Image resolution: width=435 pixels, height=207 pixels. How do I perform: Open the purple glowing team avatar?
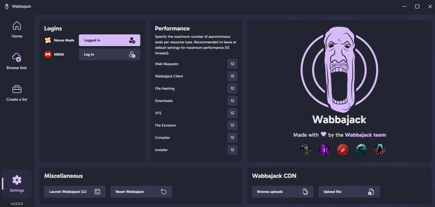coord(324,150)
